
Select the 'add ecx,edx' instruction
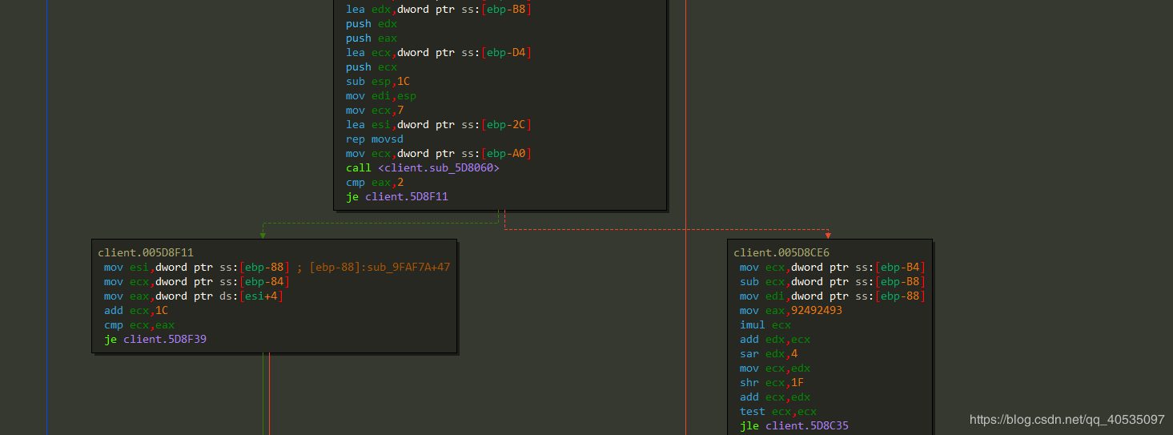(x=775, y=397)
